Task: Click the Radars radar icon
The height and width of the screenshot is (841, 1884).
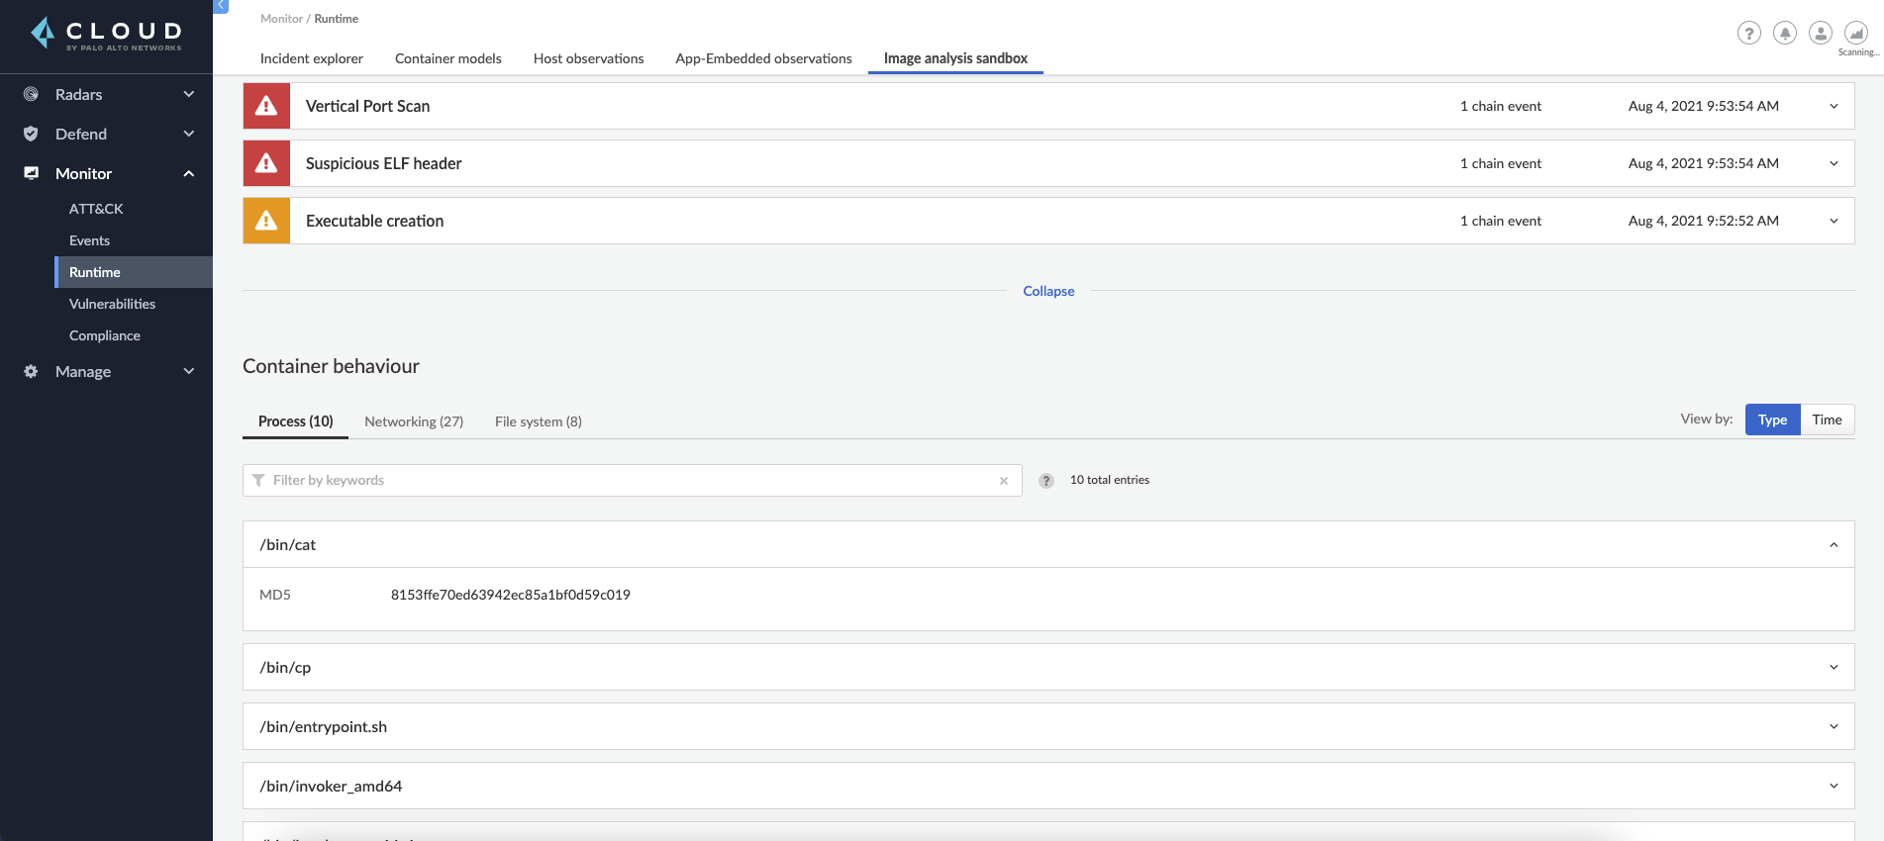Action: [31, 94]
